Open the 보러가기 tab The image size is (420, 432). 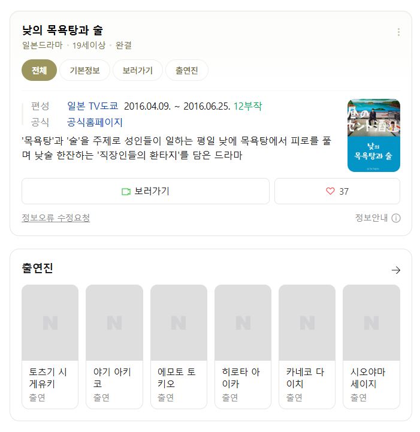point(137,70)
